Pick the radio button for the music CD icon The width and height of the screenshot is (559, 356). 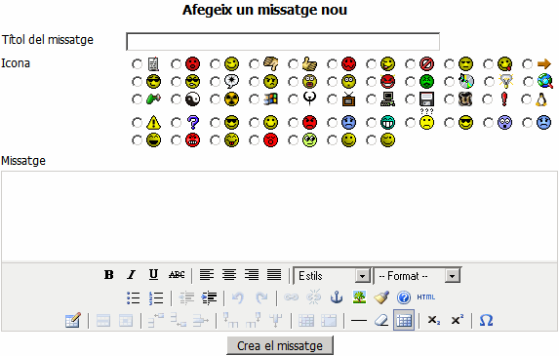click(x=449, y=82)
